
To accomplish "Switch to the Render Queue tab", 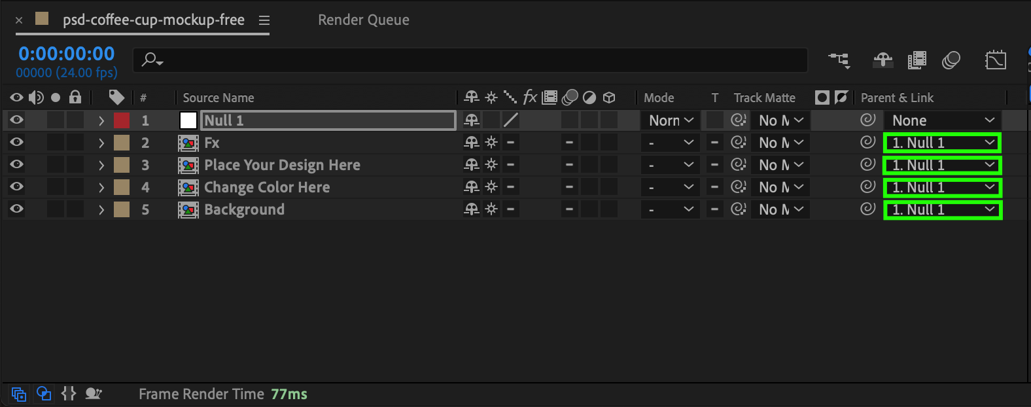I will point(363,20).
